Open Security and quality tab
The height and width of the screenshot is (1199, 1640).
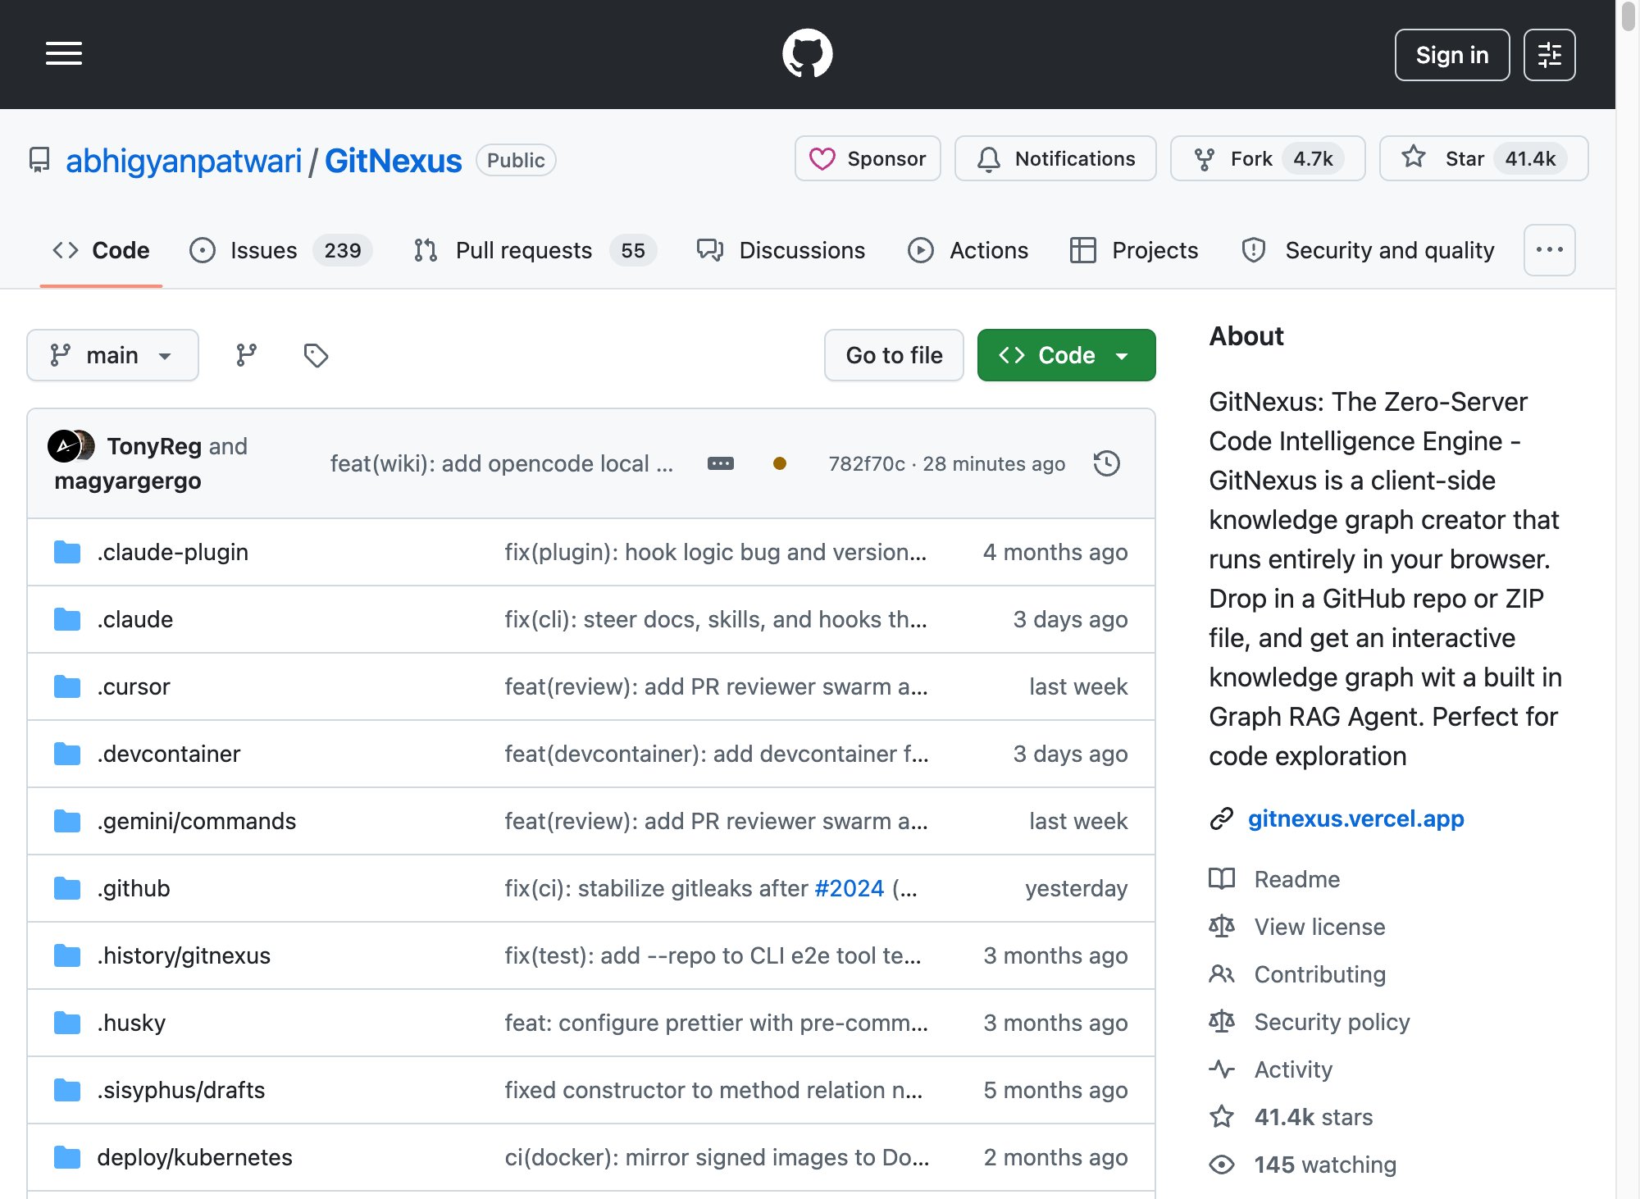pyautogui.click(x=1369, y=250)
